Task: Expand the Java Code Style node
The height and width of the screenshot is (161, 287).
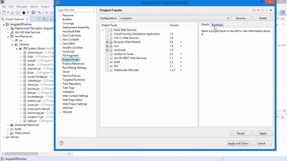Action: tap(60, 36)
